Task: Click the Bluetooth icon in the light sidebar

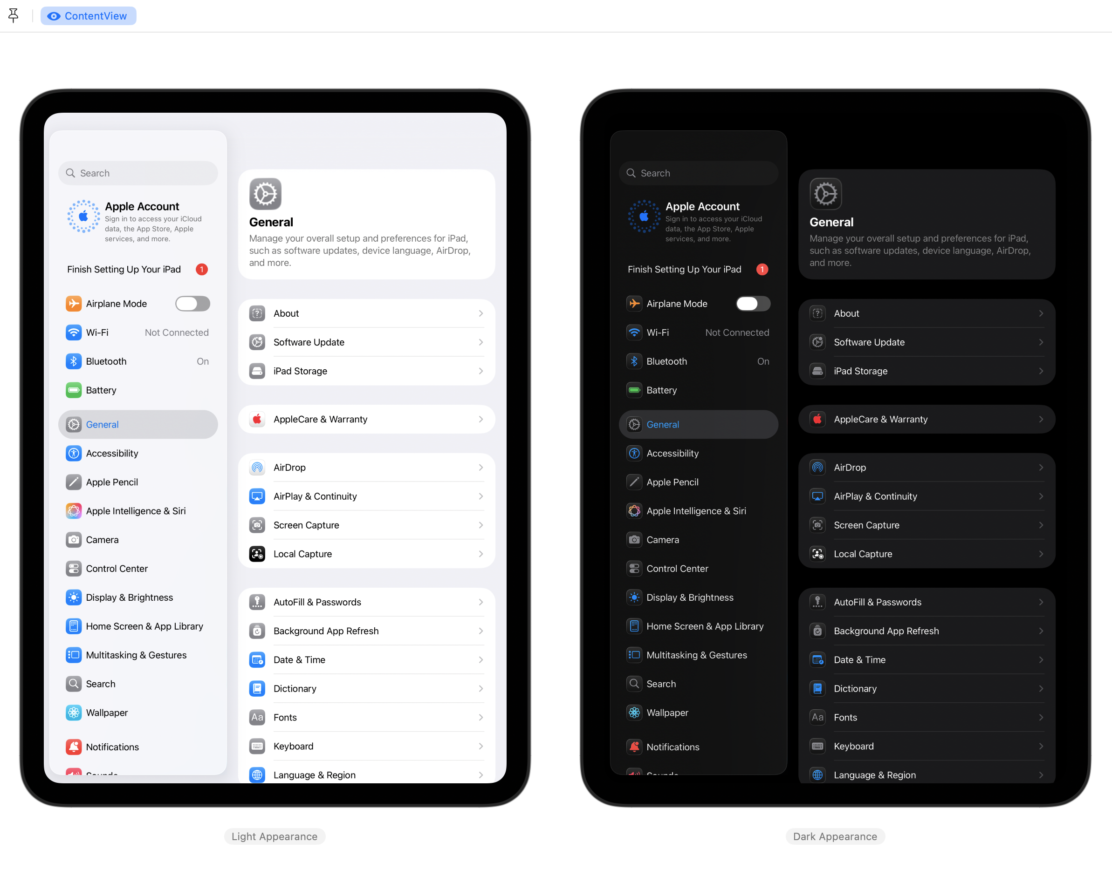Action: 74,361
